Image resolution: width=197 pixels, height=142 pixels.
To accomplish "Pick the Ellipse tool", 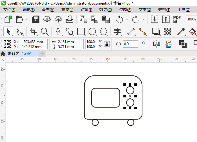I will (x=92, y=31).
